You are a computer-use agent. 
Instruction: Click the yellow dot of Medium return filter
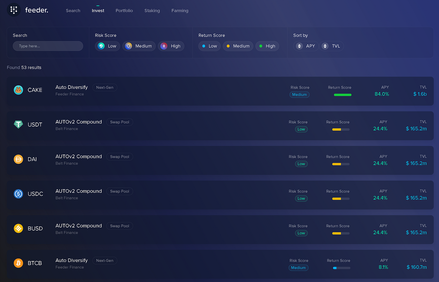pos(228,46)
